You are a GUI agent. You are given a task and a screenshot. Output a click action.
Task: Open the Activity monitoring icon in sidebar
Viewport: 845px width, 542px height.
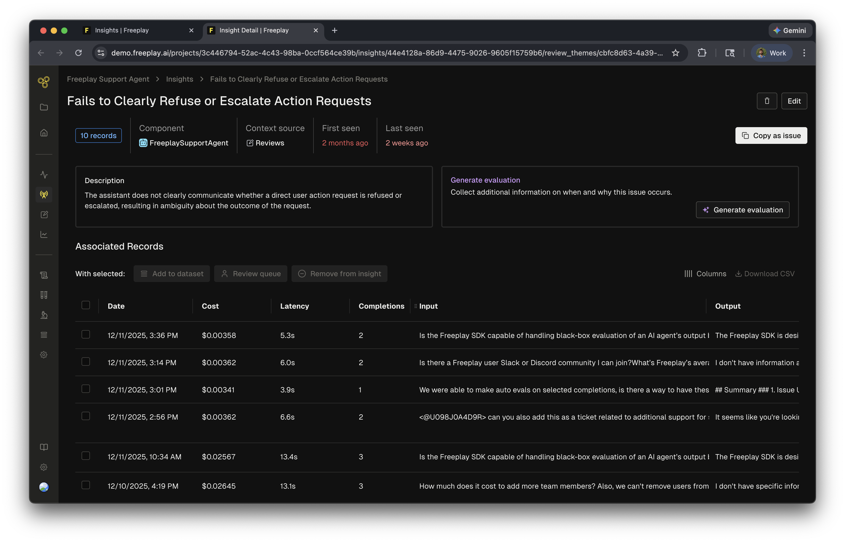[x=44, y=174]
